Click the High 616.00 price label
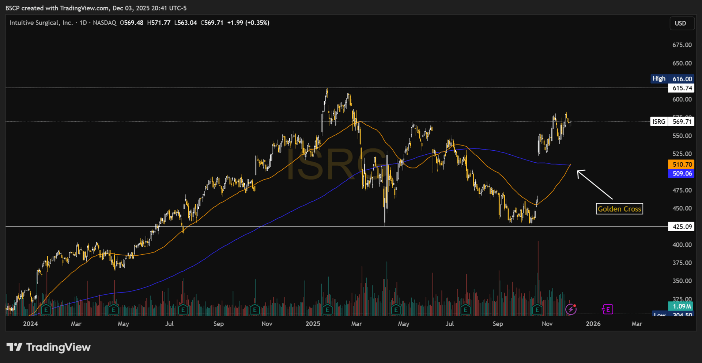The width and height of the screenshot is (702, 363). (672, 79)
